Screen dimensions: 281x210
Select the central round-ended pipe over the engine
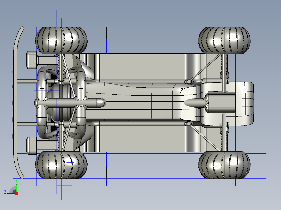(71, 103)
